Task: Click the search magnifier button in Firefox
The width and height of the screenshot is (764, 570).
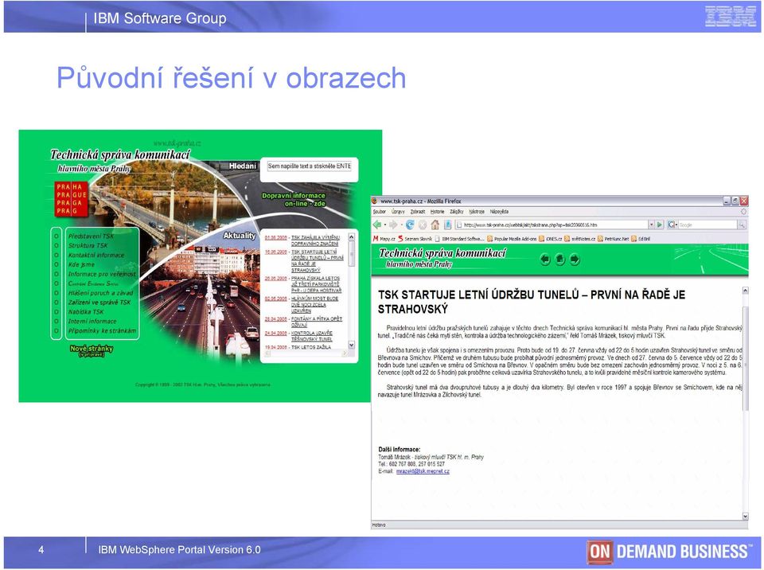Action: 742,224
